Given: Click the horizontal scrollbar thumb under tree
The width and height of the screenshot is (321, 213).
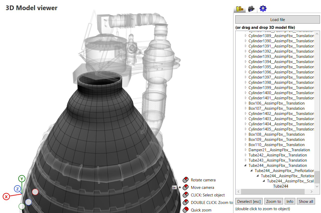Looking at the screenshot, I should click(273, 191).
